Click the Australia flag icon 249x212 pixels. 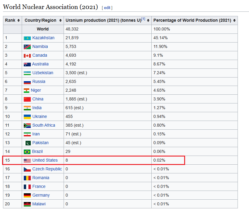27,64
